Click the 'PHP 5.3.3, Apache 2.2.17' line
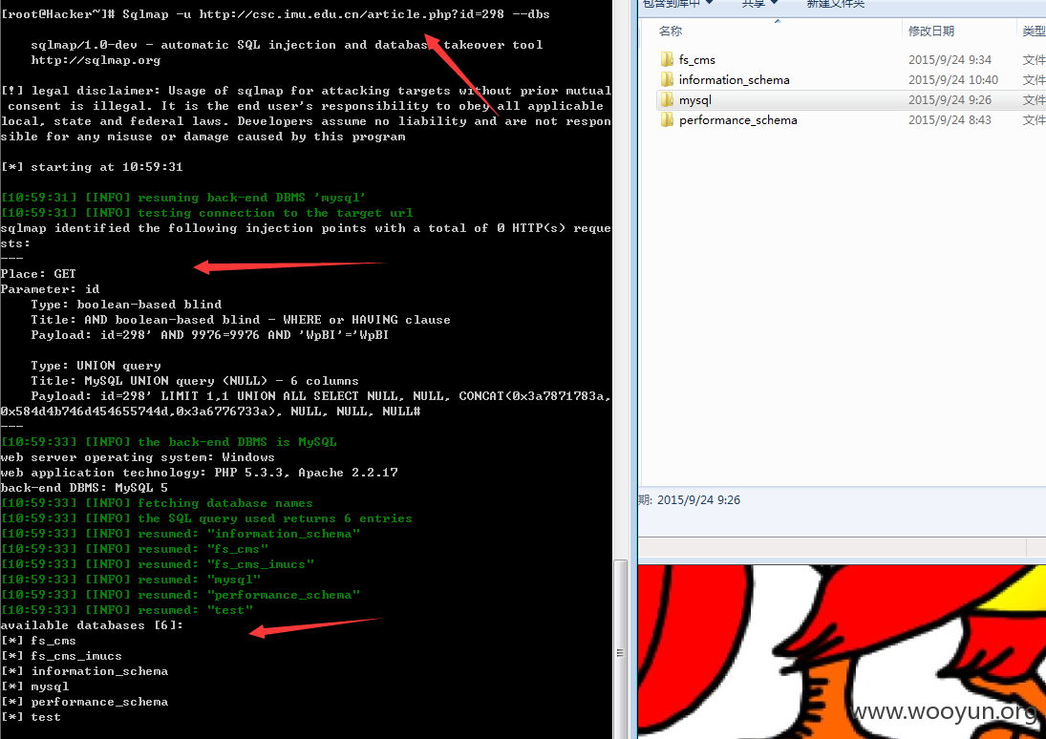Viewport: 1046px width, 739px height. (x=200, y=473)
